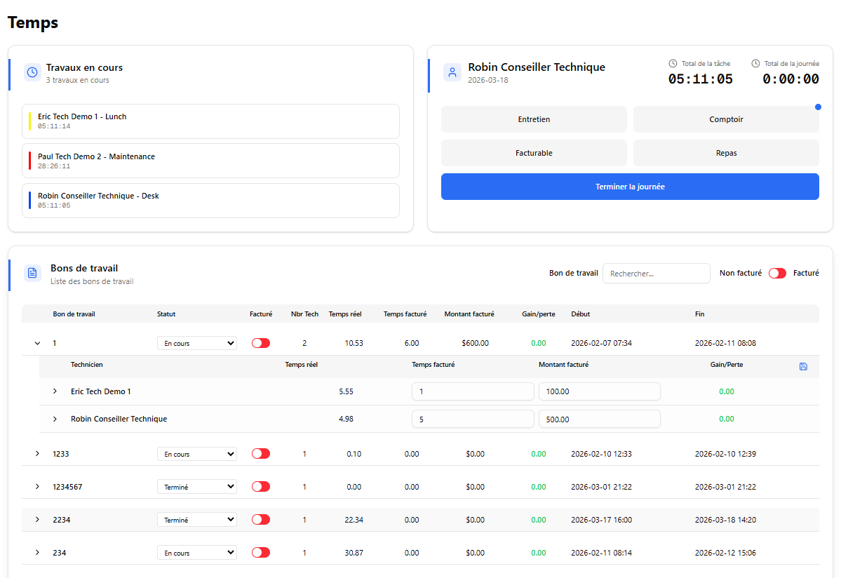
Task: Toggle the Non facturé / Facturé filter switch
Action: pyautogui.click(x=777, y=274)
